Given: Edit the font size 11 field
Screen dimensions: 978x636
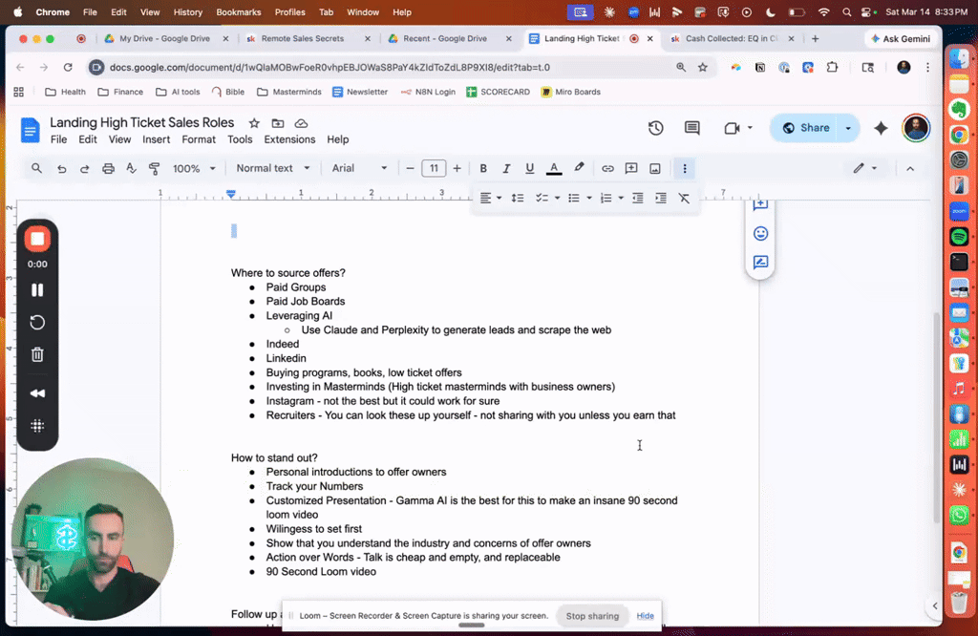Looking at the screenshot, I should 434,168.
